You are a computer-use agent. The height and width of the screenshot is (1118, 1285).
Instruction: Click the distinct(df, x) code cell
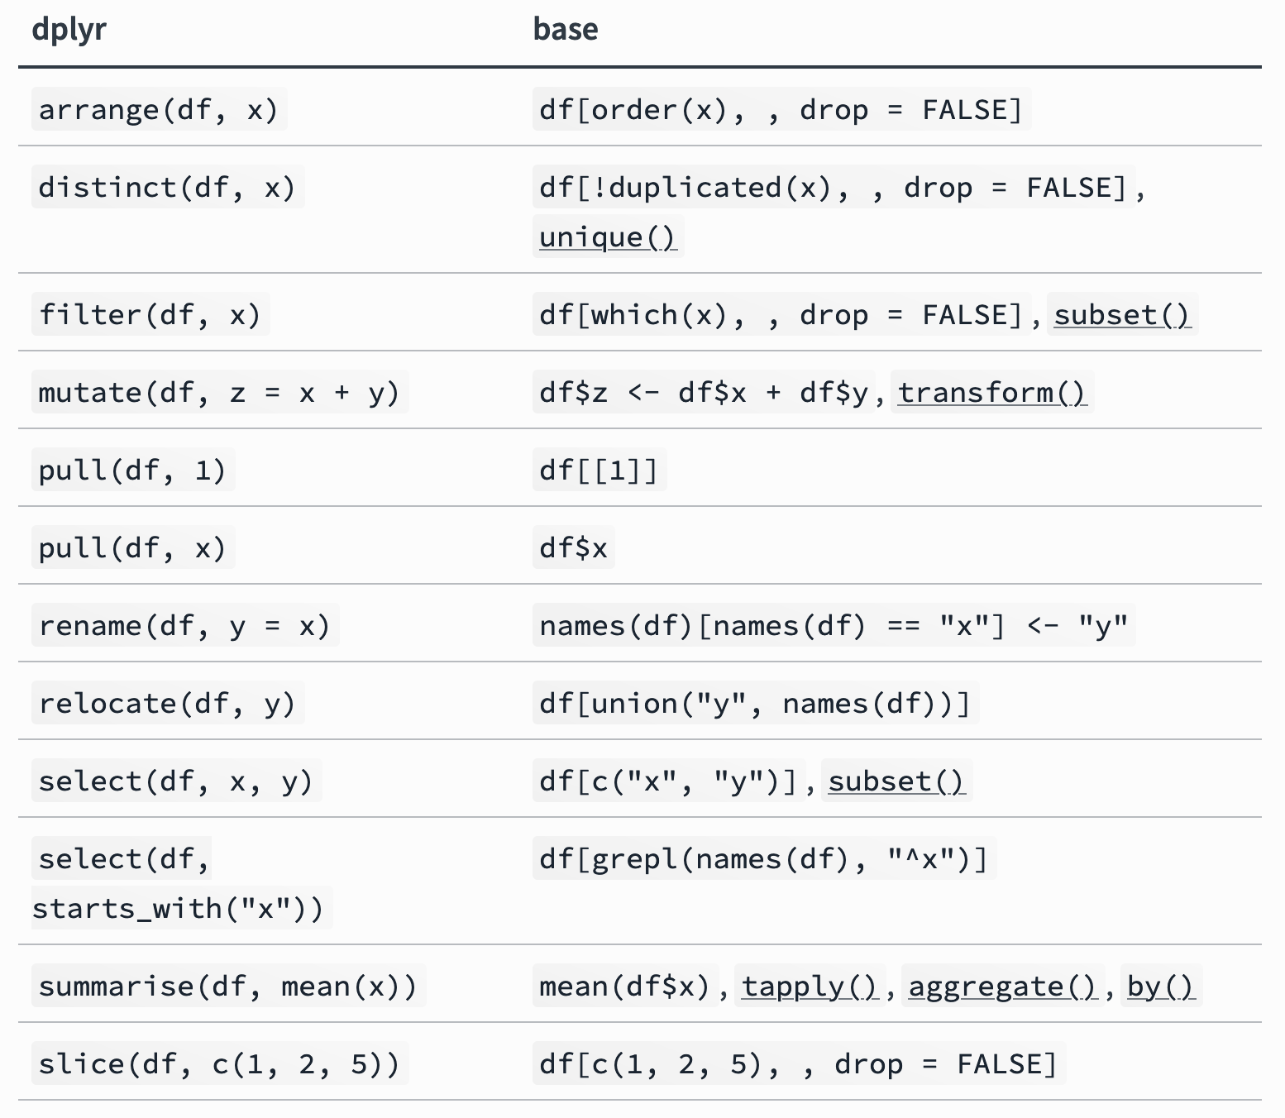pyautogui.click(x=167, y=189)
